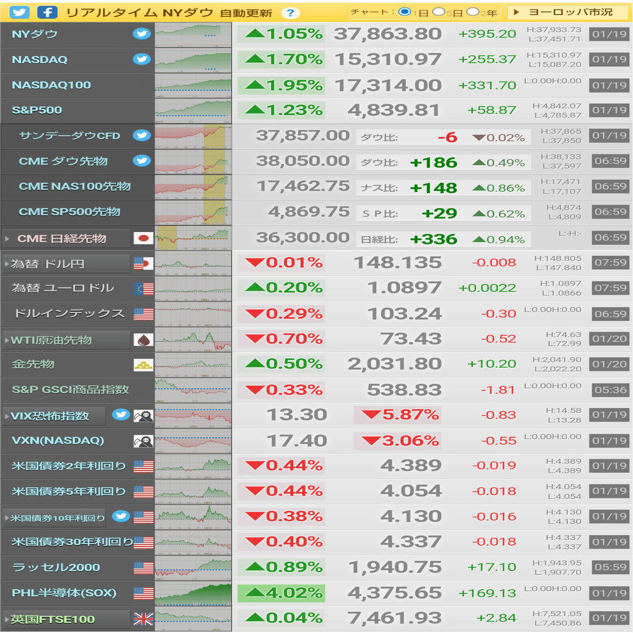Click US flag on ラッセル2000 row
This screenshot has width=633, height=633.
pyautogui.click(x=143, y=568)
